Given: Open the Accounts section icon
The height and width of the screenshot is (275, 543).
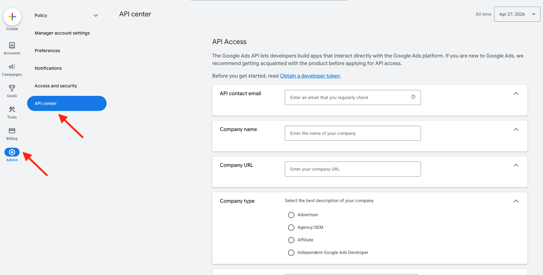Looking at the screenshot, I should tap(12, 45).
